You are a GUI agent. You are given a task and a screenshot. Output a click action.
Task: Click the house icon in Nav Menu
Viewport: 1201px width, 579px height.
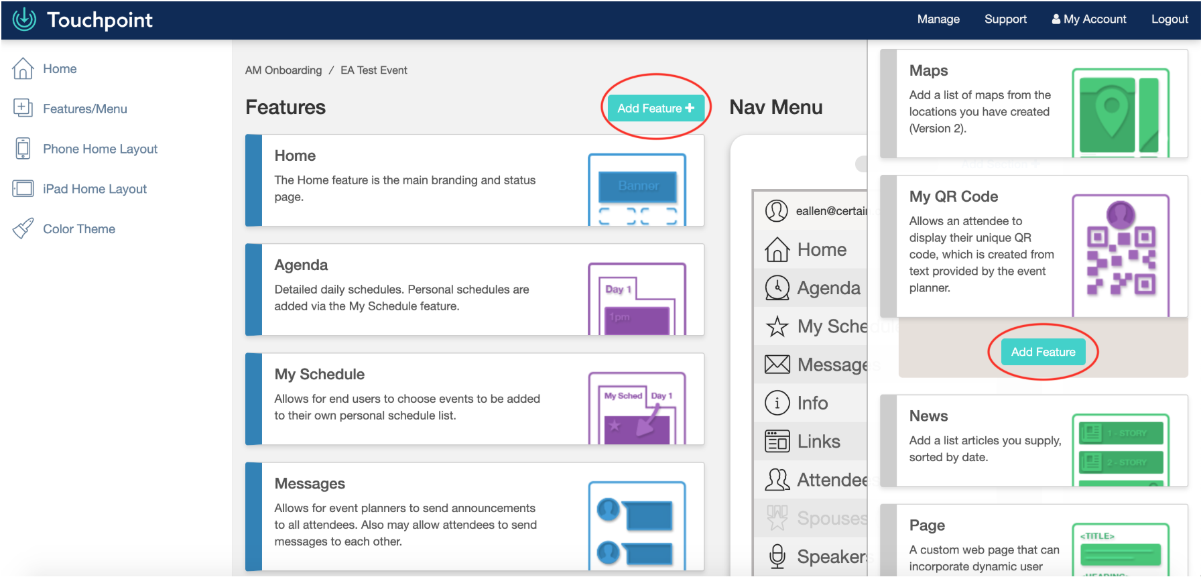point(777,249)
